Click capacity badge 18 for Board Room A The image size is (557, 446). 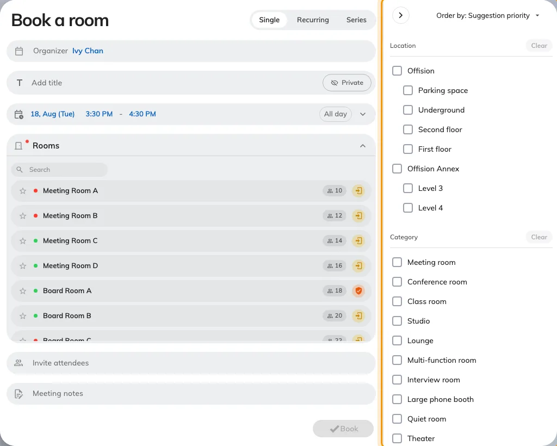[335, 291]
